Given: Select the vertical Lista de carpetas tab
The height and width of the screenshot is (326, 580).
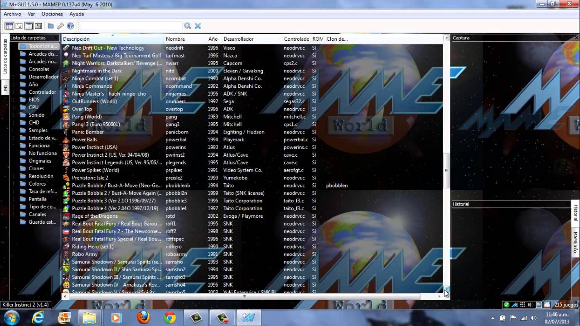Looking at the screenshot, I should coord(5,56).
